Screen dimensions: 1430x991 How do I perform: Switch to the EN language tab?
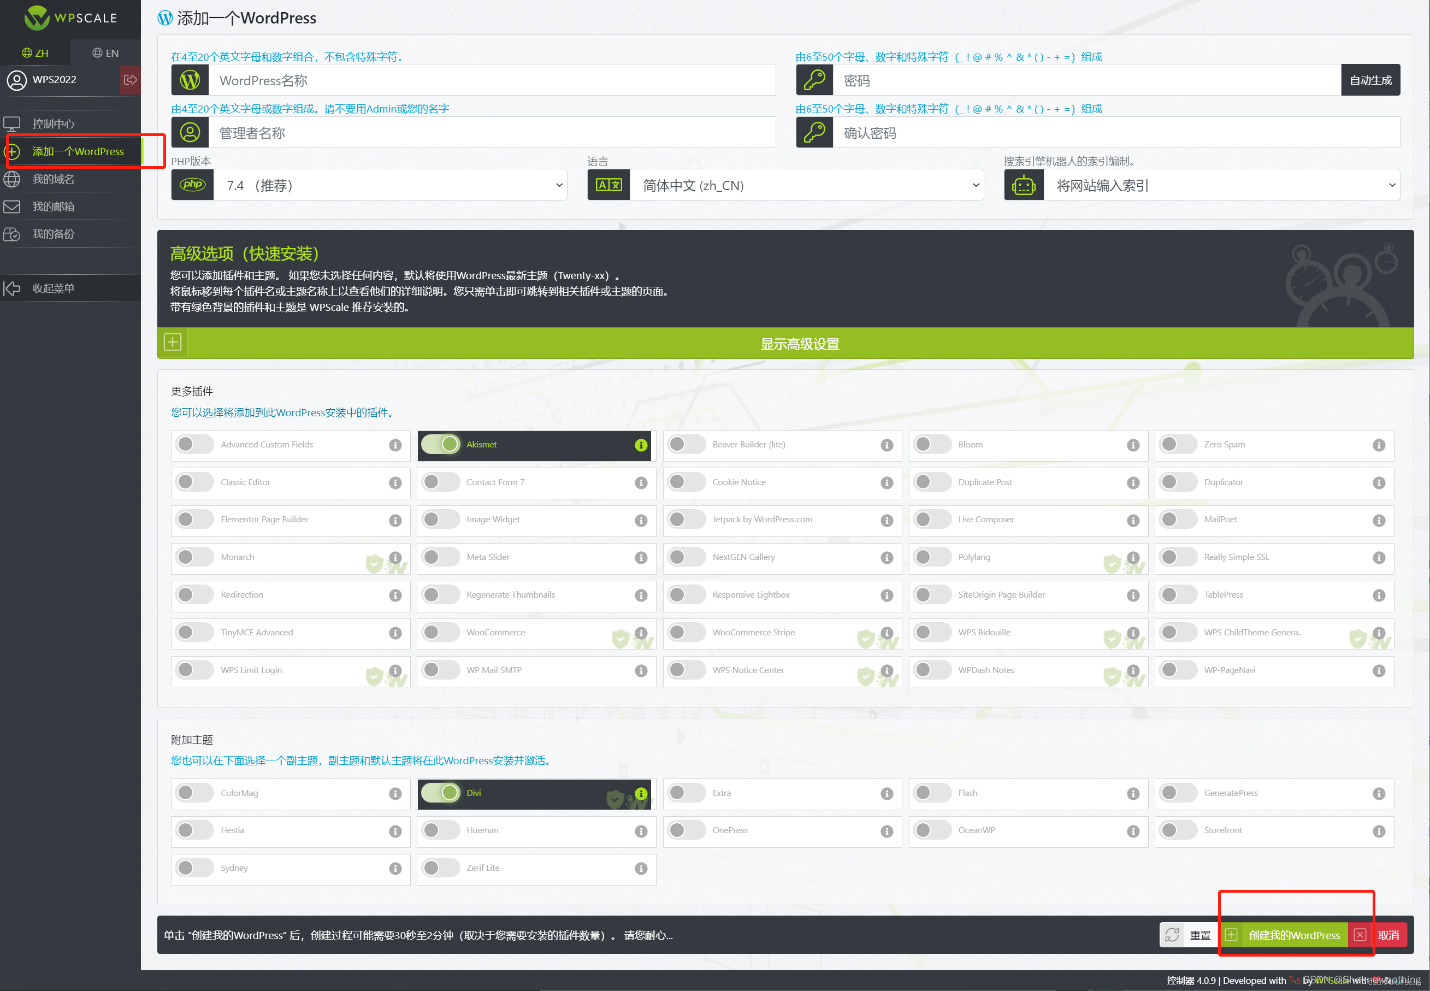pos(105,53)
